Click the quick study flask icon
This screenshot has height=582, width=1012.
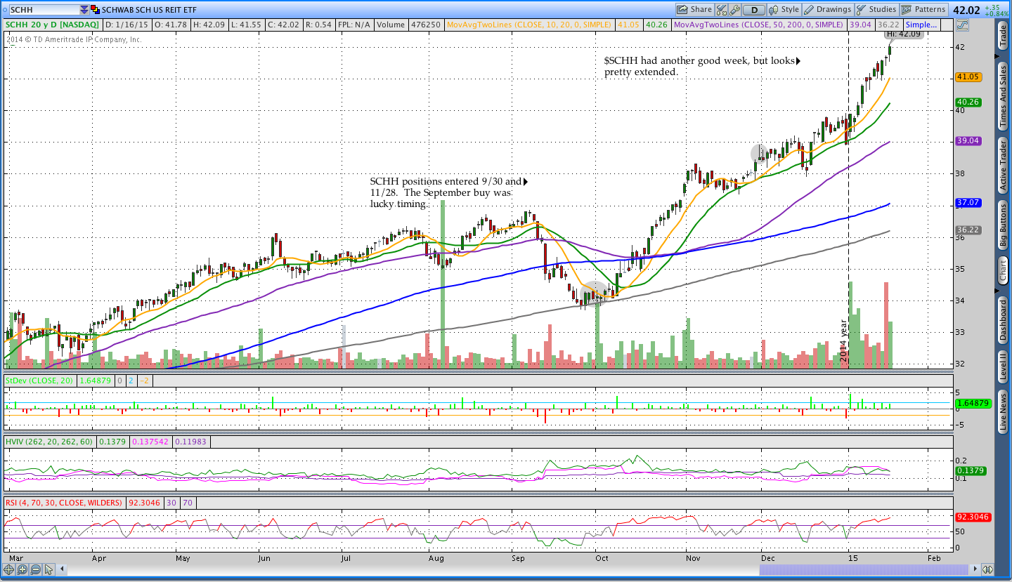[722, 10]
